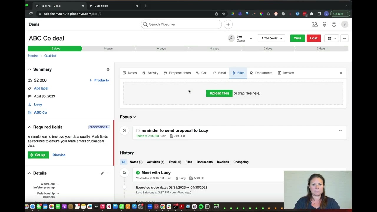Viewport: 377px width, 212px height.
Task: Select the 19 days pipeline stage
Action: click(x=55, y=49)
